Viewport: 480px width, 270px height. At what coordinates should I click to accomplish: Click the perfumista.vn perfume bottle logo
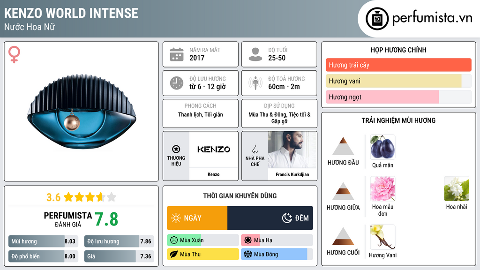[x=377, y=19]
